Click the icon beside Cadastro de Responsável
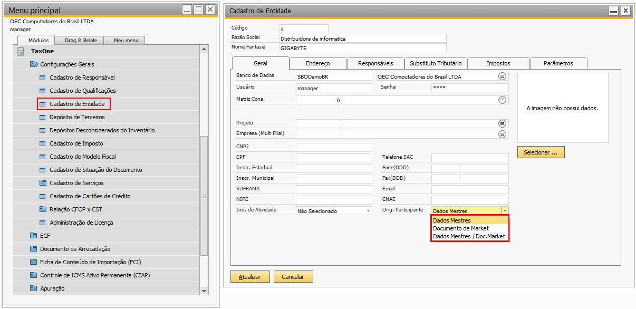 (43, 78)
